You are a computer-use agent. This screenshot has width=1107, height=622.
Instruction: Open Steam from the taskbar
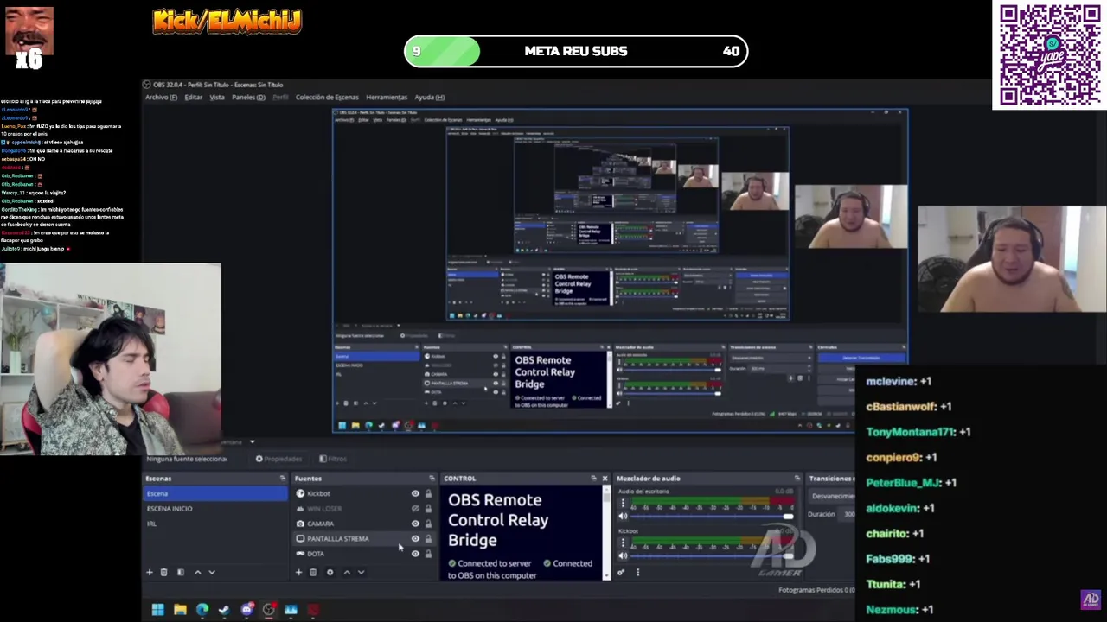[x=224, y=610]
